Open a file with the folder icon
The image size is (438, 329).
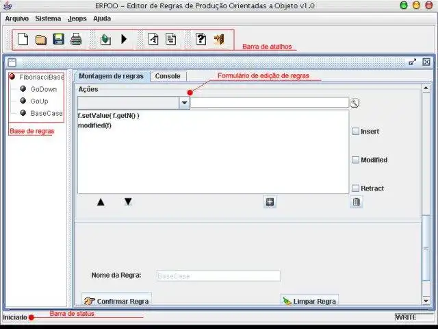tap(41, 40)
